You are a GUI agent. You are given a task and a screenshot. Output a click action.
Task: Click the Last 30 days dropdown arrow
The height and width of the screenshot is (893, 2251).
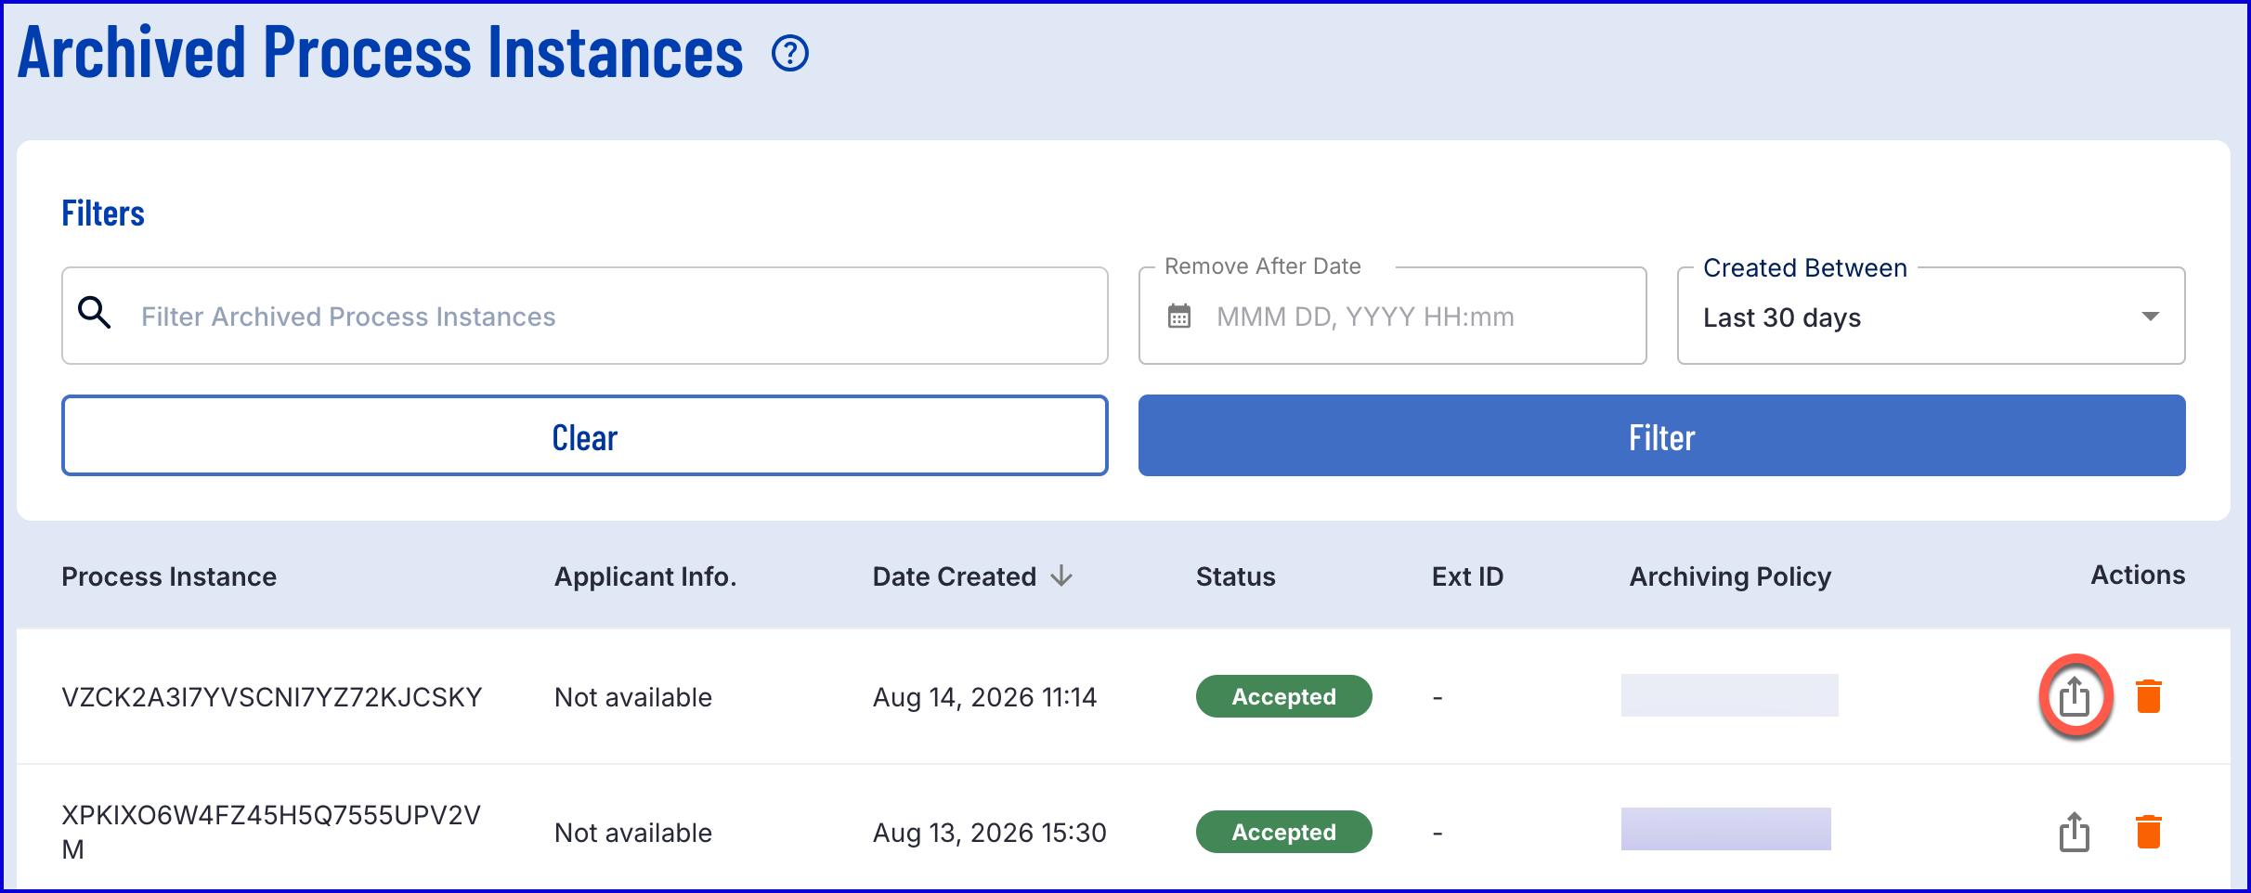(x=2150, y=317)
